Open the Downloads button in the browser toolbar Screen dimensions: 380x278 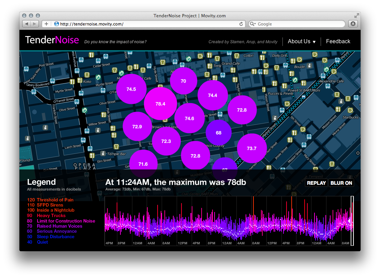click(353, 24)
